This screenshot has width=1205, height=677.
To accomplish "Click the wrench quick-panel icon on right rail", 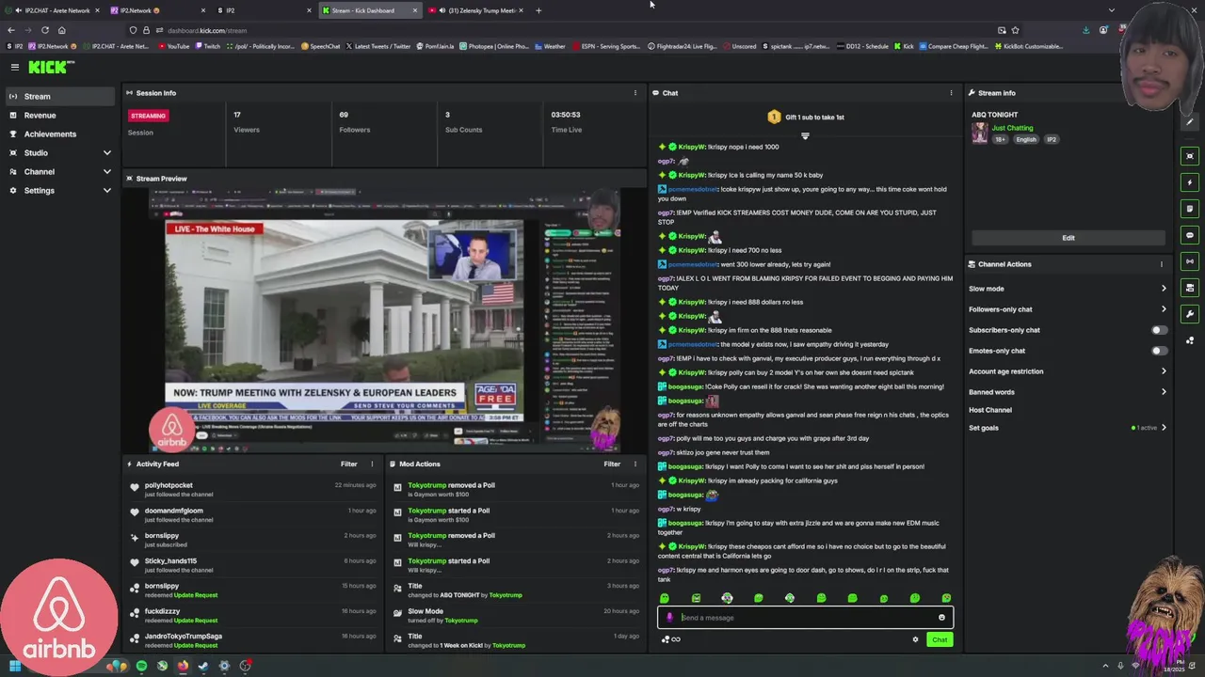I will click(1191, 314).
